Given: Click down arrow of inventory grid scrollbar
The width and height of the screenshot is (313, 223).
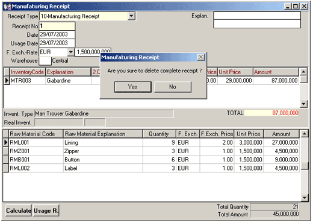Looking at the screenshot, I should [303, 104].
